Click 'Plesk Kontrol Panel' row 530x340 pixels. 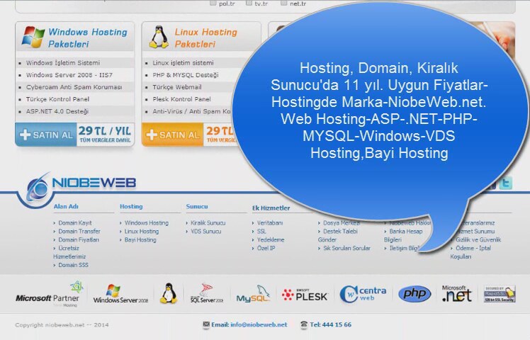coord(189,99)
